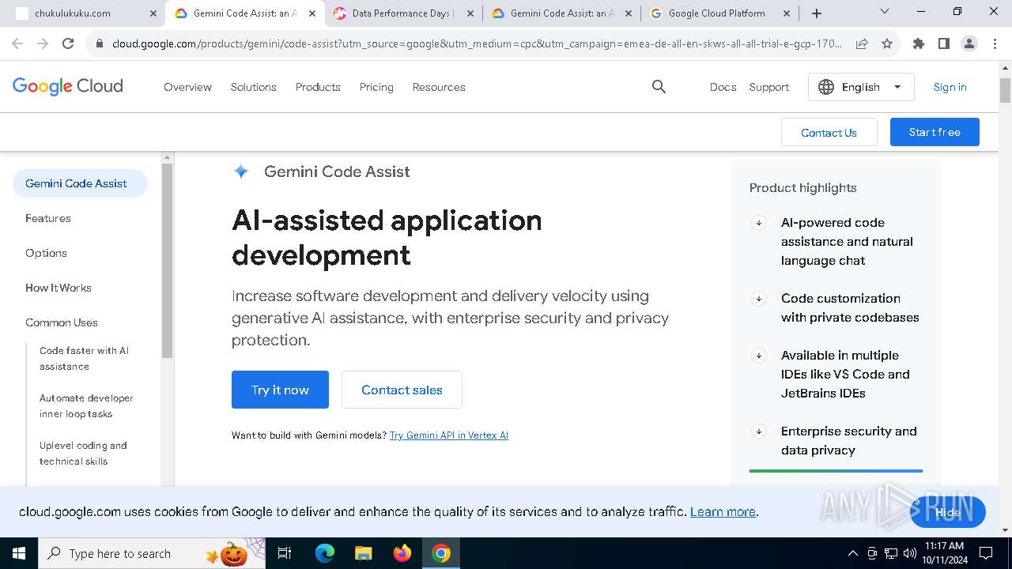Launch Firefox from the taskbar
1012x569 pixels.
tap(402, 553)
